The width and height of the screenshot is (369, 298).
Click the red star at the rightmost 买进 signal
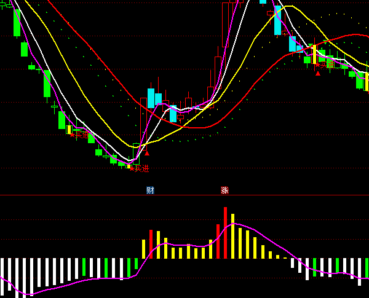[x=317, y=65]
